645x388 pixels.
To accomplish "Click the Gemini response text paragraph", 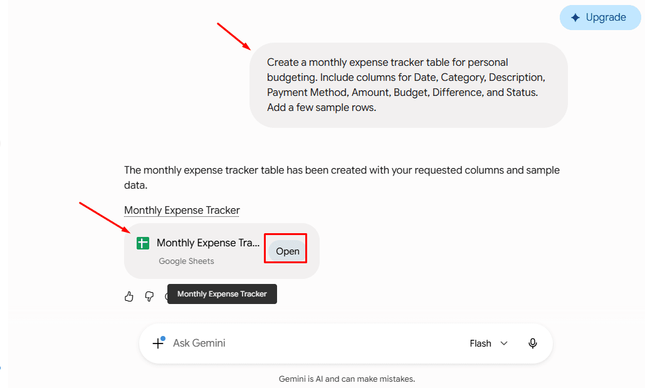I will 342,177.
